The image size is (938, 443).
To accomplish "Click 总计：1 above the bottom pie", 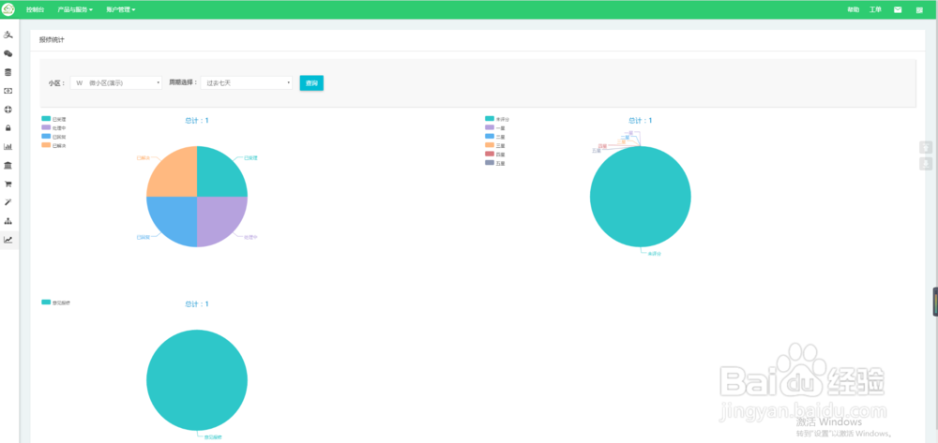I will (197, 303).
